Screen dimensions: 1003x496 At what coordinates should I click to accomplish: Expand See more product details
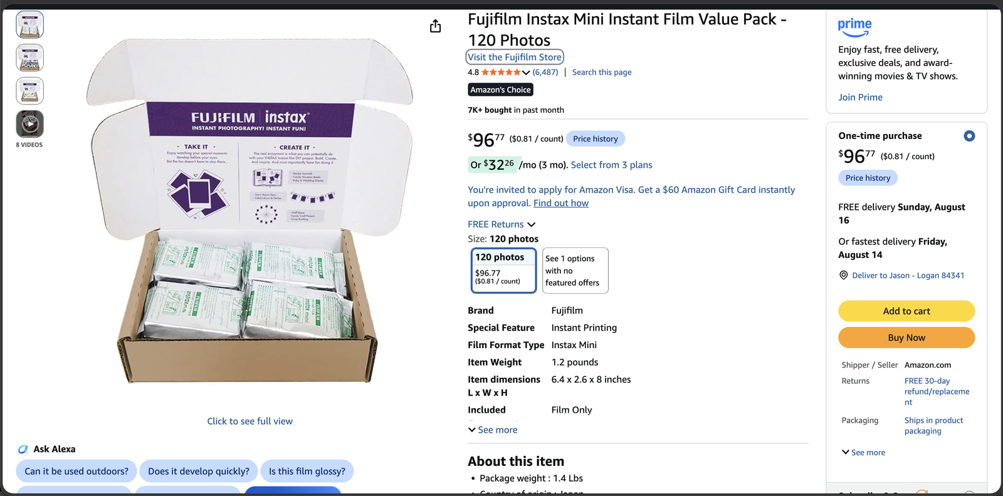[493, 430]
